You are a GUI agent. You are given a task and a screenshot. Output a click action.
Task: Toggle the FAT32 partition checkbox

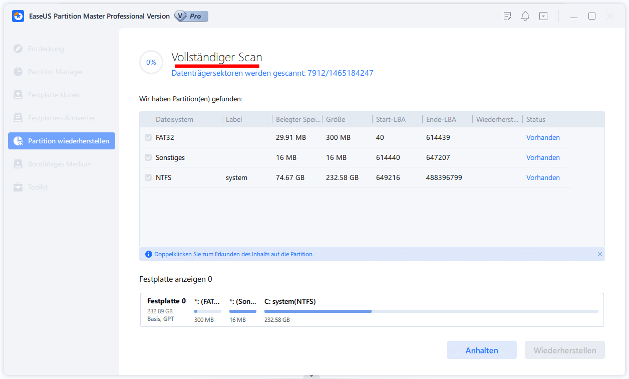(148, 137)
